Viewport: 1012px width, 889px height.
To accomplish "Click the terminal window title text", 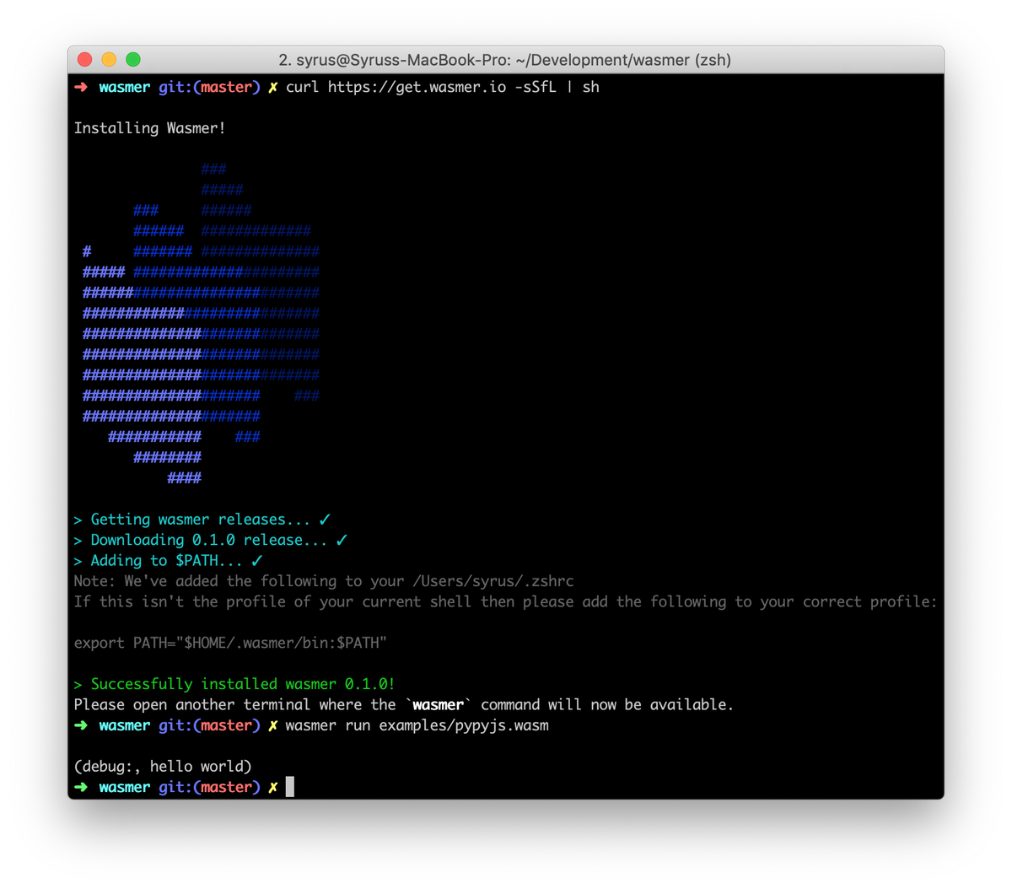I will coord(504,60).
